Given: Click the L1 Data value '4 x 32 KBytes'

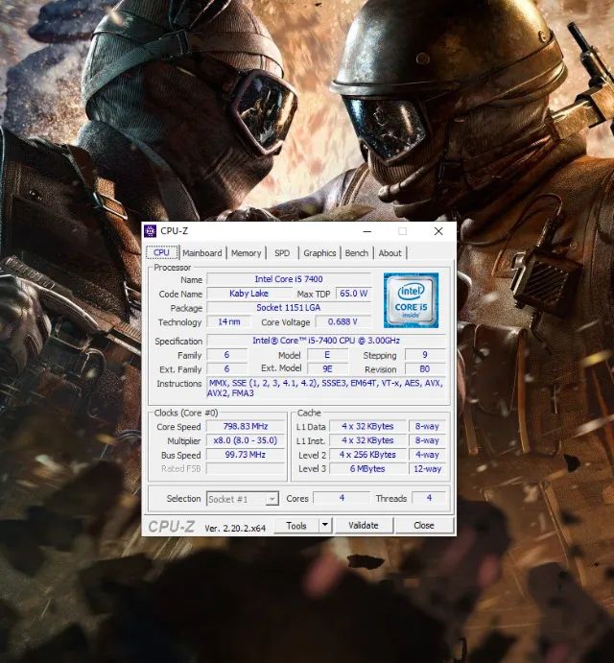Looking at the screenshot, I should point(367,426).
